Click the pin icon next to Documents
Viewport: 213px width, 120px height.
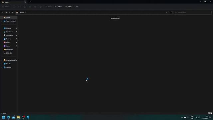point(16,35)
